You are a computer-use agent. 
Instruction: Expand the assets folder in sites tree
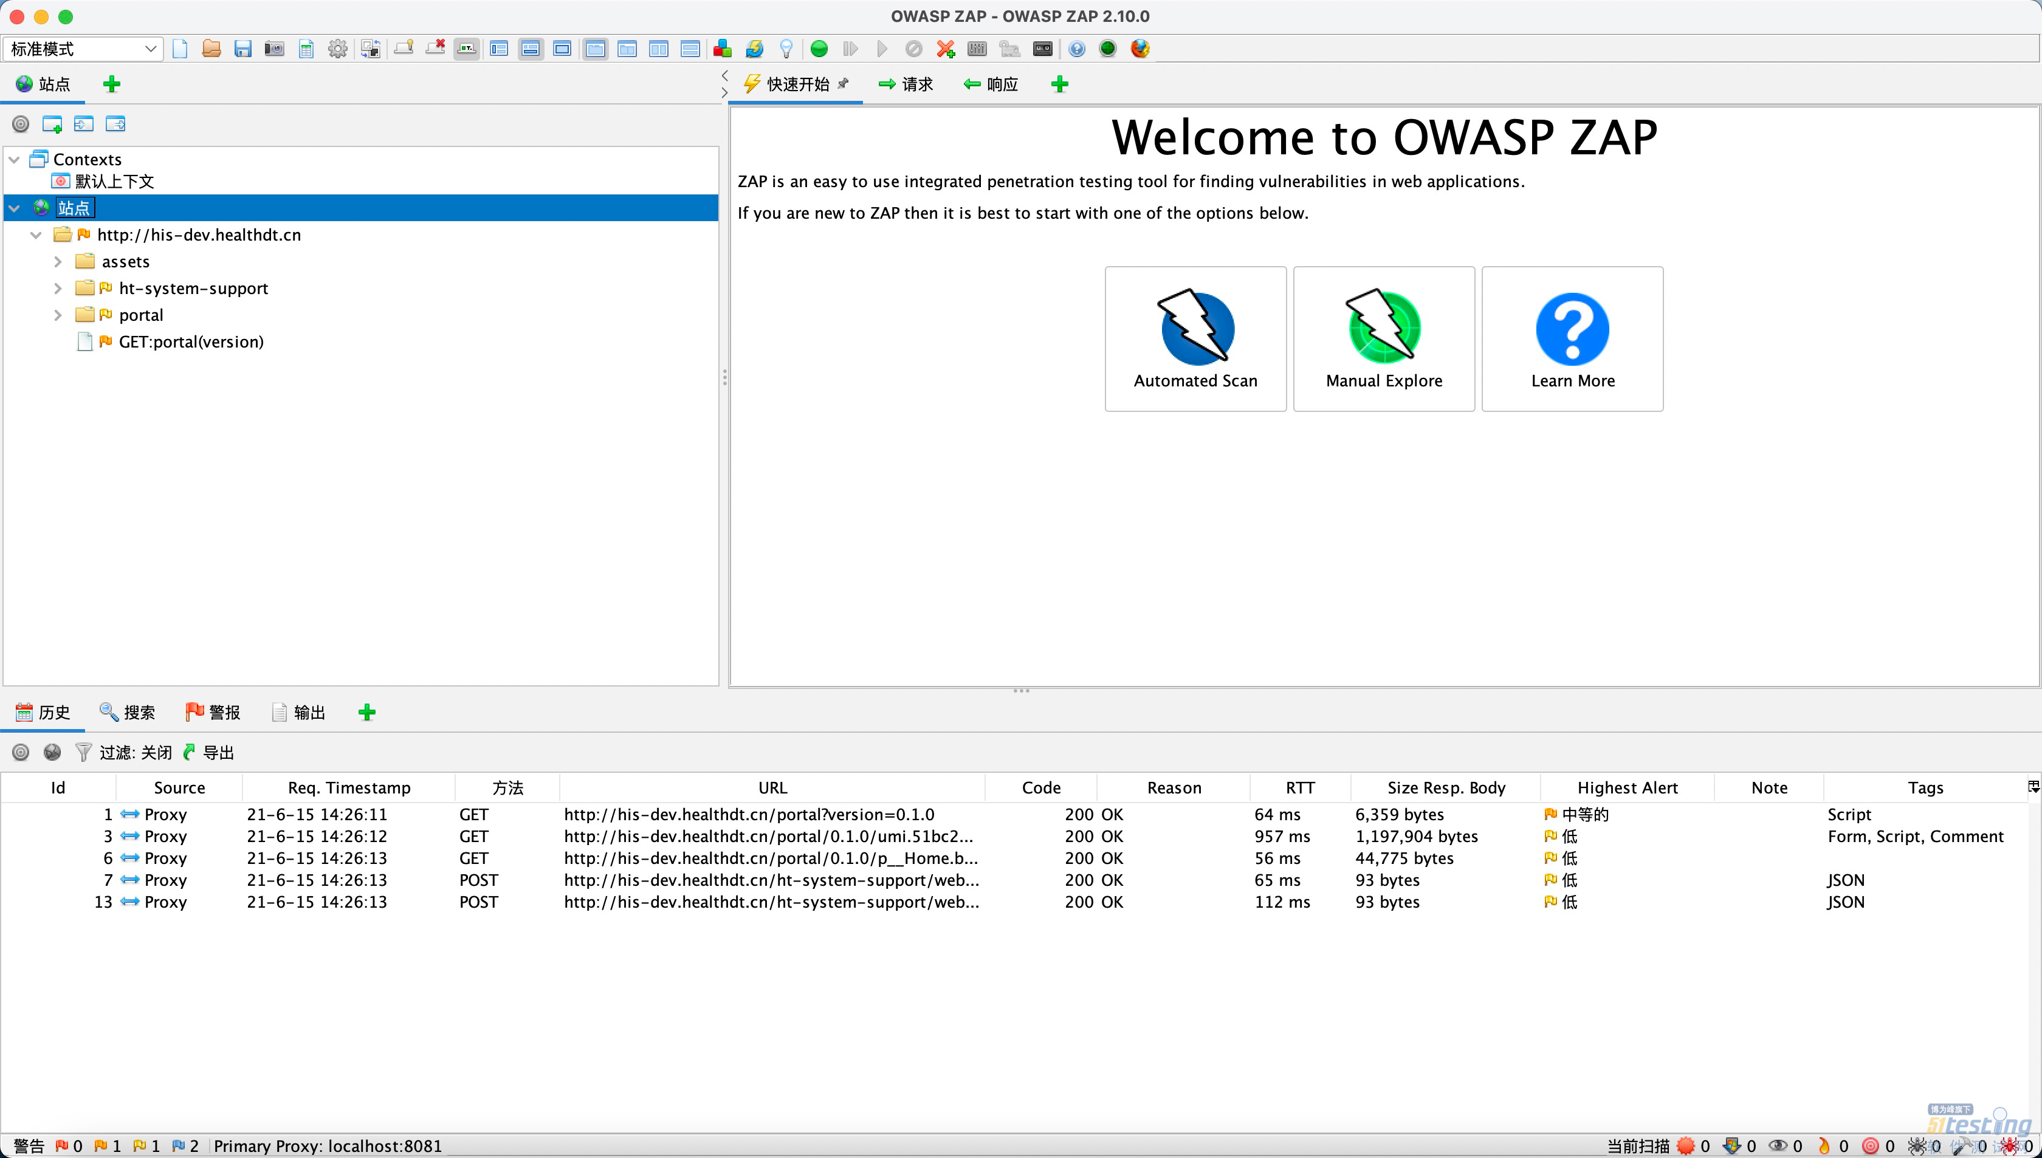pyautogui.click(x=57, y=261)
